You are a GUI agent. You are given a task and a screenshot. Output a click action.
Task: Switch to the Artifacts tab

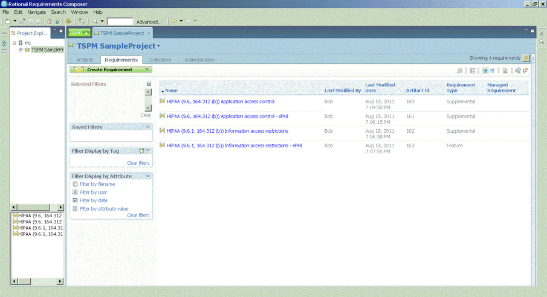click(x=85, y=60)
